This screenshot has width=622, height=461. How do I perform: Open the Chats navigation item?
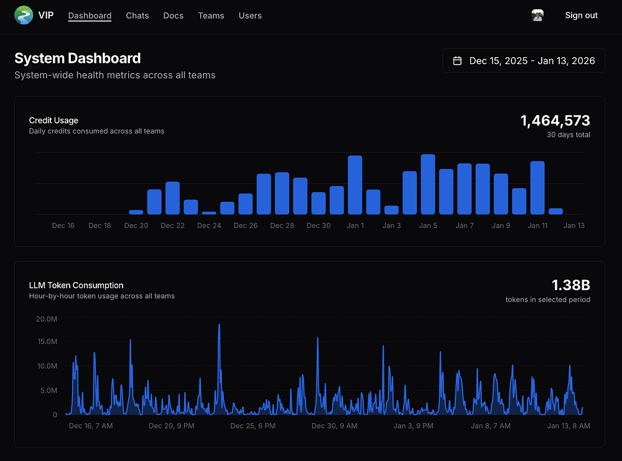[x=137, y=16]
